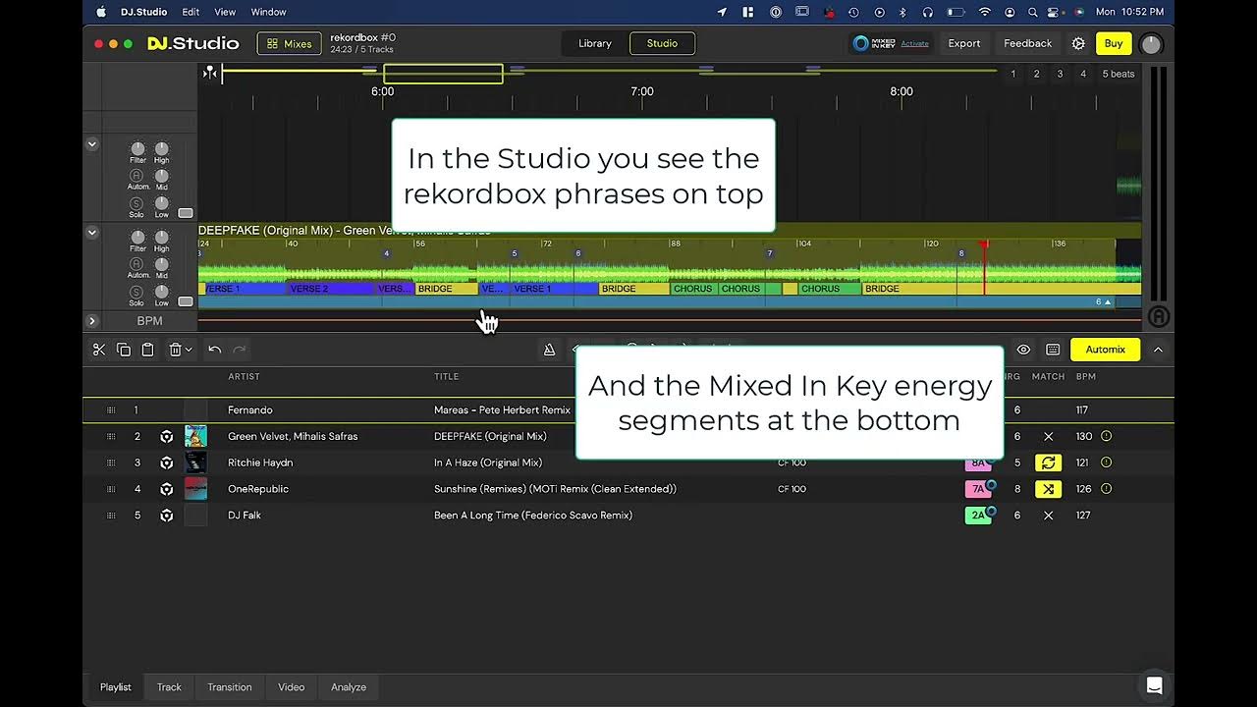Adjust High knob on the DEEPFAKE track
This screenshot has width=1257, height=707.
[161, 237]
